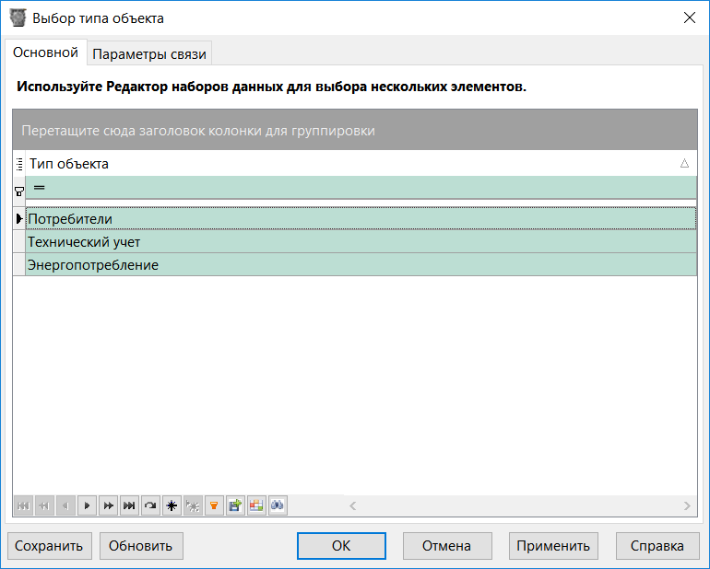Click the column chooser icon beside header

pos(19,164)
